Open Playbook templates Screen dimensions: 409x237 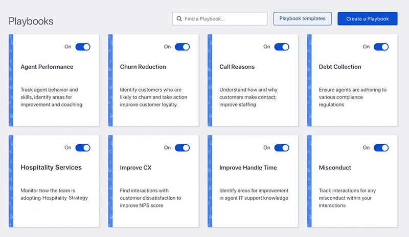(x=303, y=19)
